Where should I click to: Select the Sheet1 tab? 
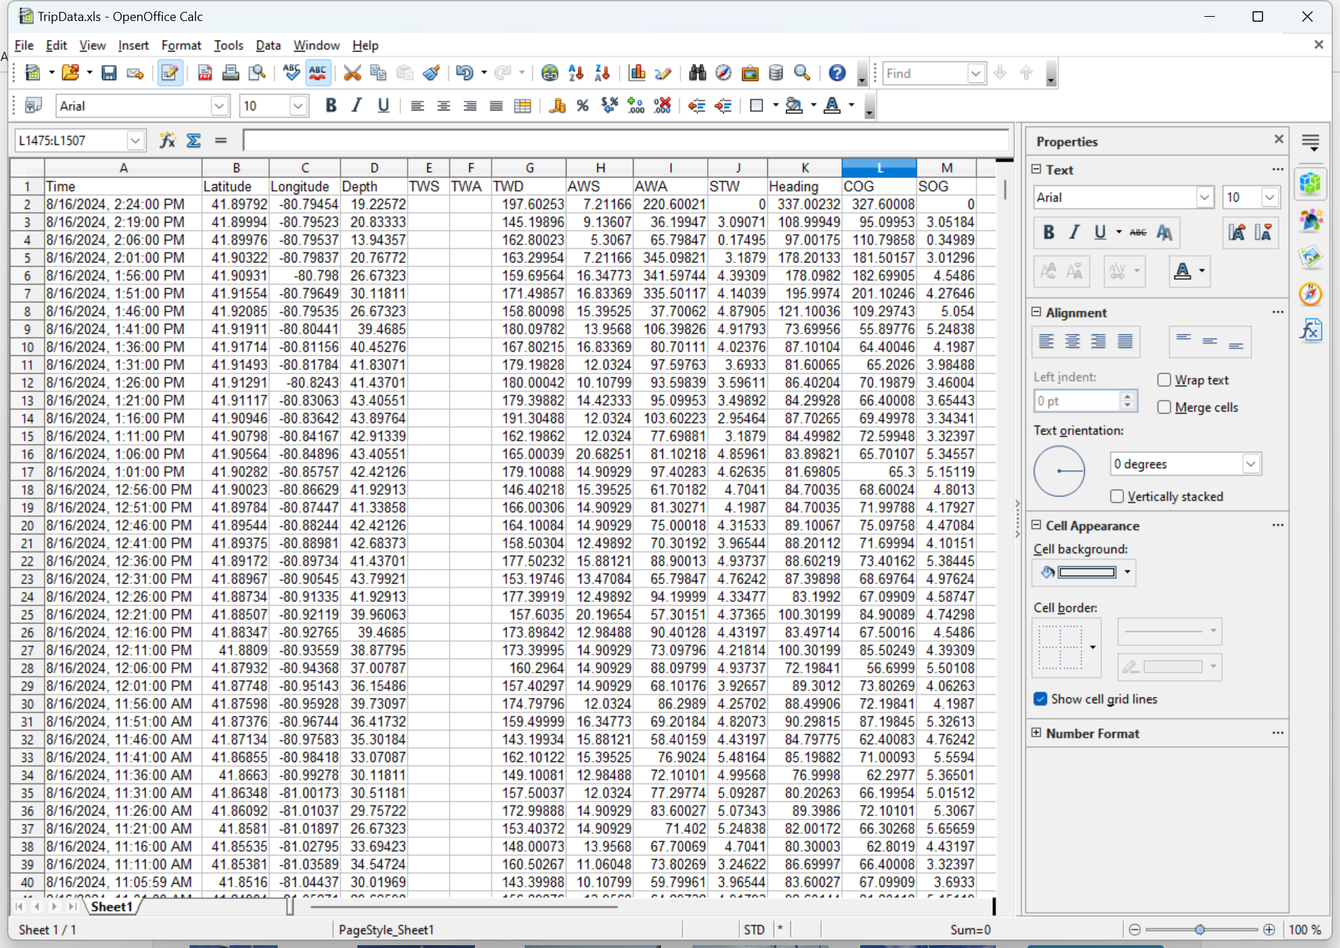click(x=112, y=907)
